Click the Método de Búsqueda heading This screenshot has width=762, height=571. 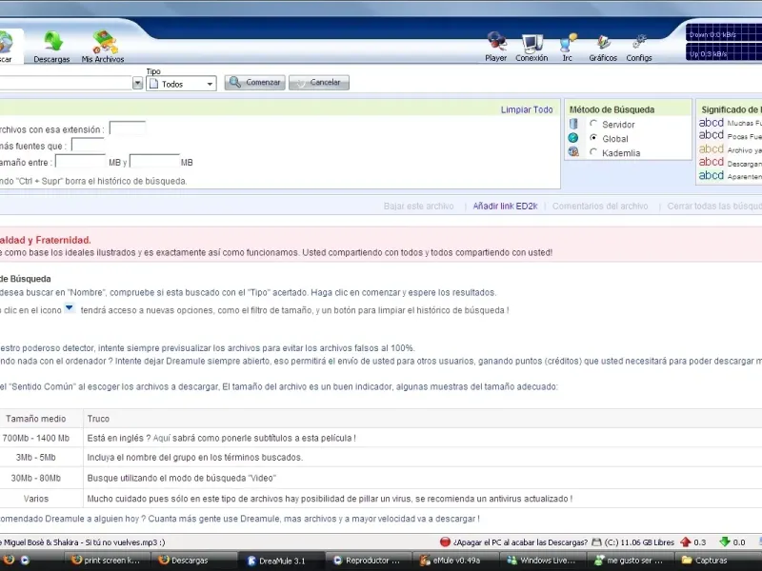[x=612, y=109]
